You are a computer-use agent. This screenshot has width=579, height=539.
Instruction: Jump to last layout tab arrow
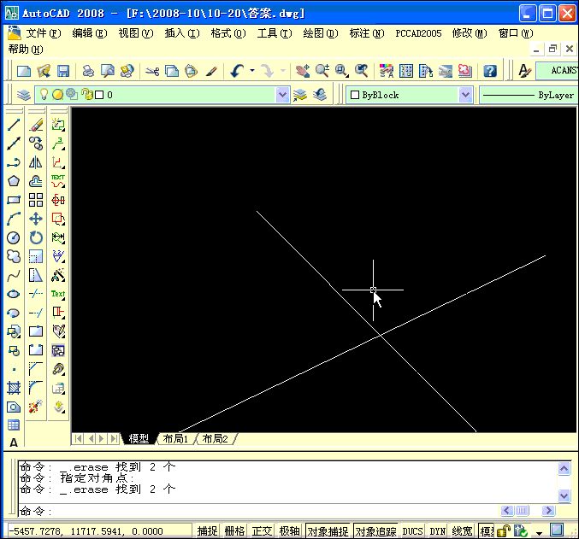(x=115, y=439)
